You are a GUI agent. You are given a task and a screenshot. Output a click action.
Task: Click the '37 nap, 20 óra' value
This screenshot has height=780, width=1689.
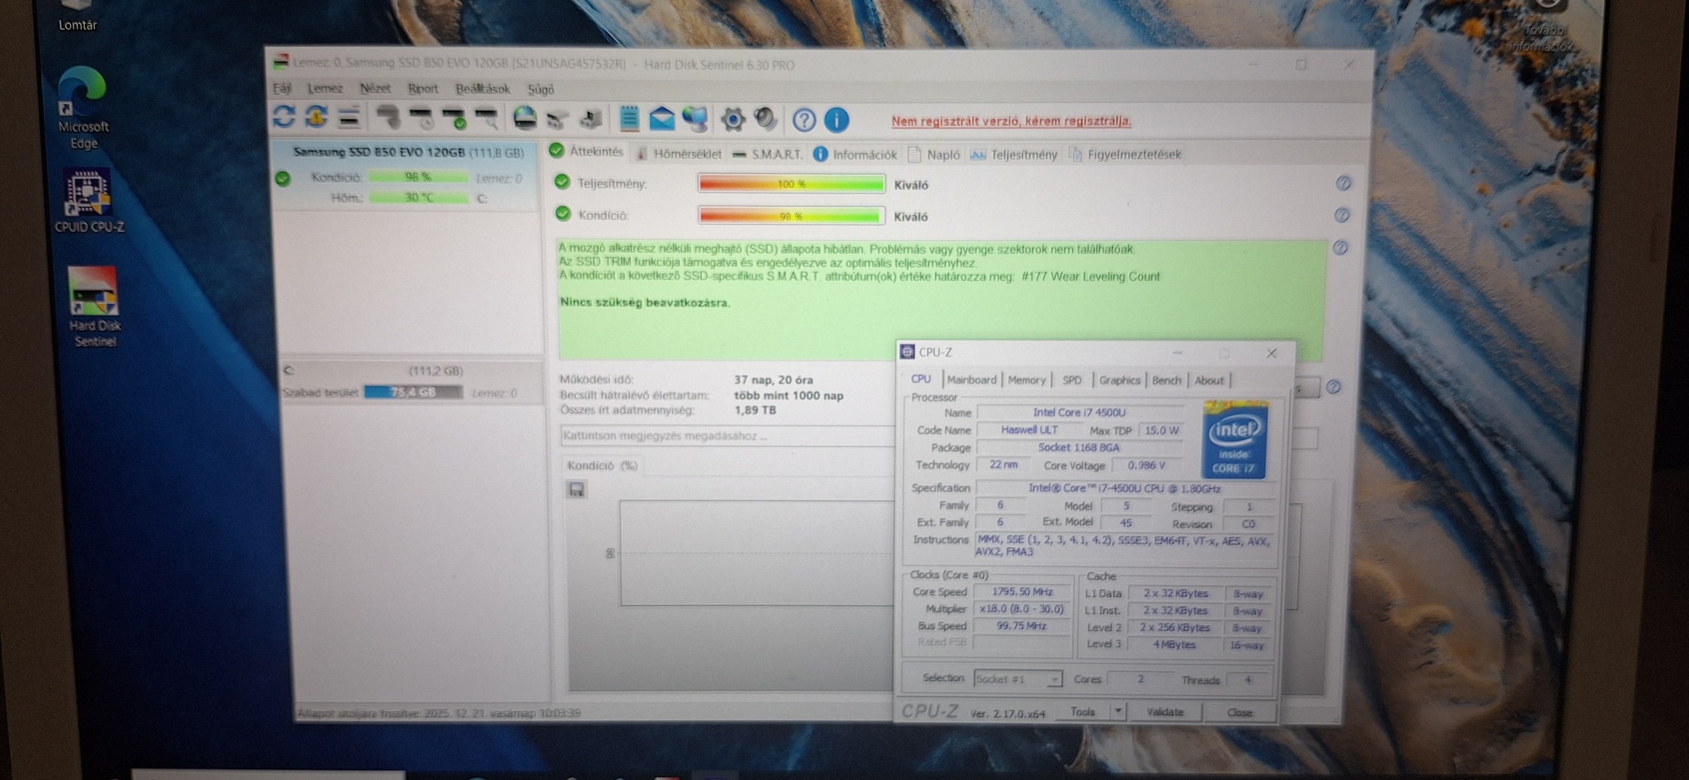[x=774, y=380]
